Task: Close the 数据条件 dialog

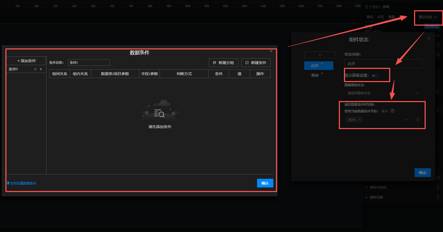Action: tap(271, 51)
